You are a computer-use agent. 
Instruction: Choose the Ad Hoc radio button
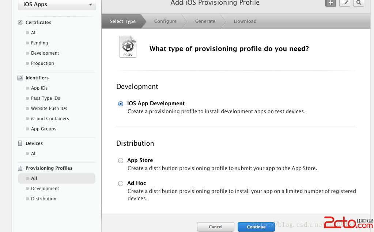click(121, 184)
